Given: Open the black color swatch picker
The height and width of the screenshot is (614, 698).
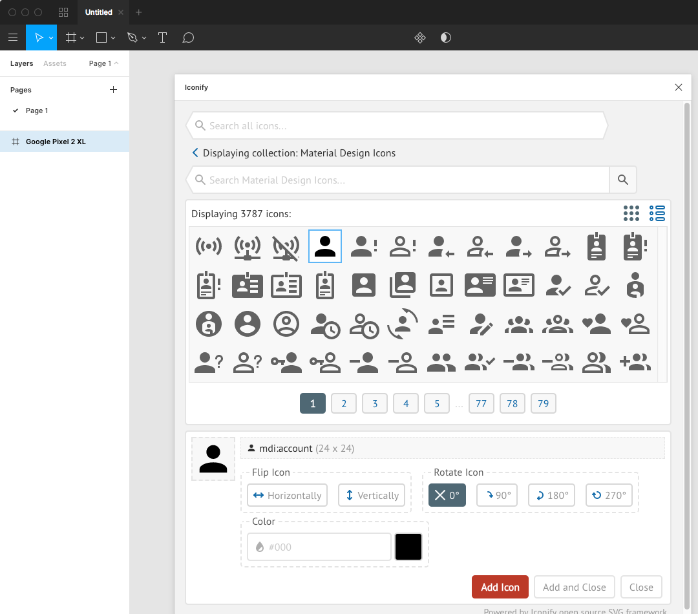Looking at the screenshot, I should point(408,546).
